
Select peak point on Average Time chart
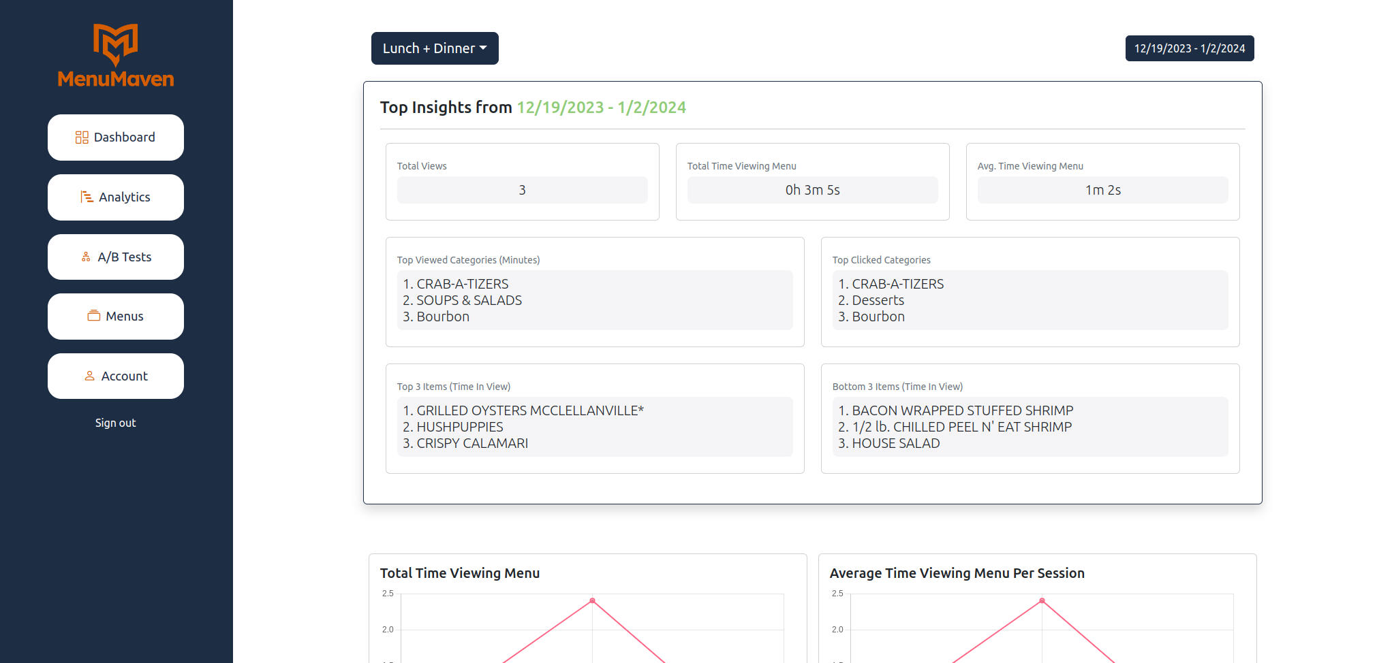click(1042, 600)
